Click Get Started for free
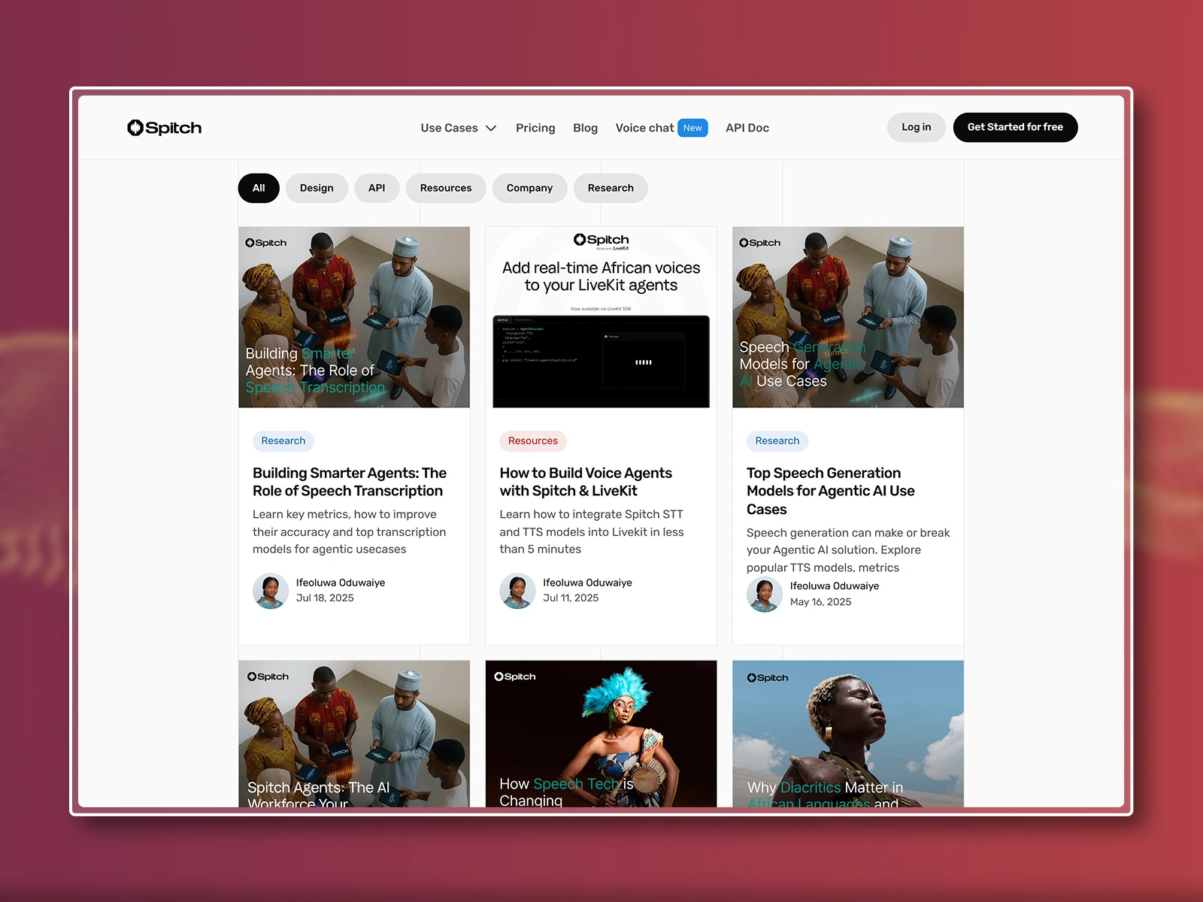This screenshot has width=1203, height=902. click(x=1015, y=127)
